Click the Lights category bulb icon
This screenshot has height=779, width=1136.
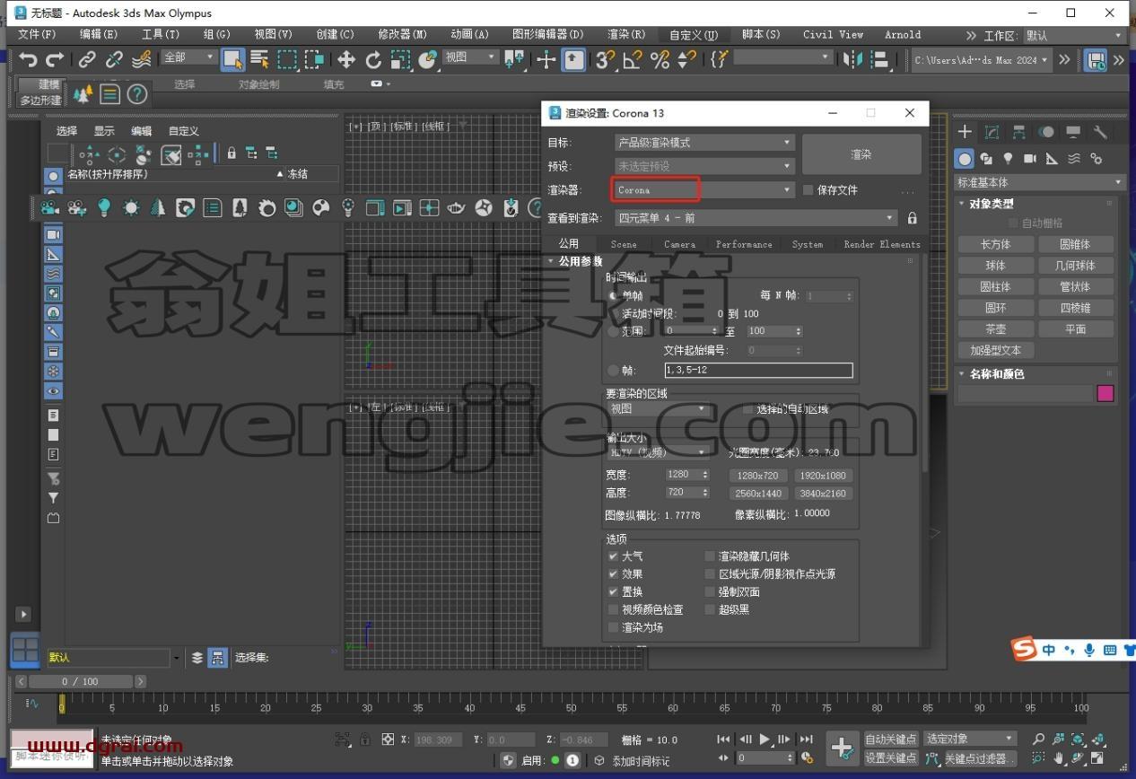tap(1008, 159)
